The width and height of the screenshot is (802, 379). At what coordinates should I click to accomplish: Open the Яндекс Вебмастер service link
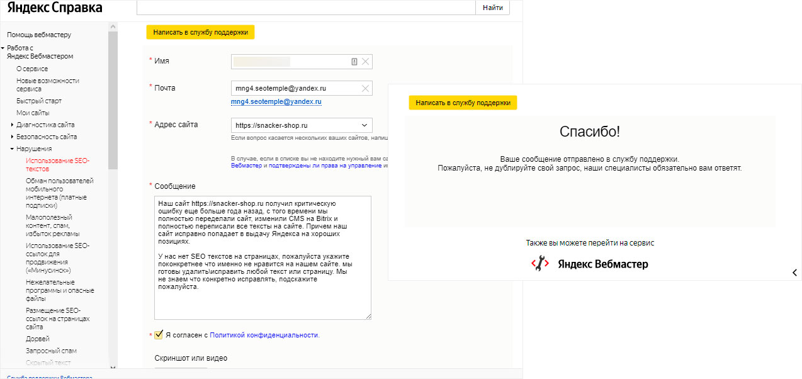[602, 264]
